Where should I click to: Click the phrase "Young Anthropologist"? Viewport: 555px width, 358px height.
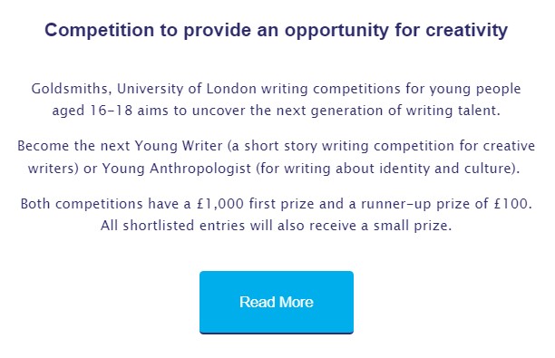pos(177,169)
